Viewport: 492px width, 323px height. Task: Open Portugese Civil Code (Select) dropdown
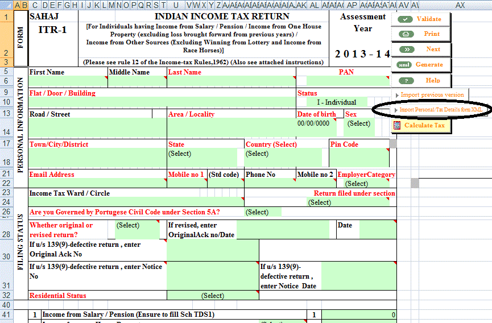[263, 212]
